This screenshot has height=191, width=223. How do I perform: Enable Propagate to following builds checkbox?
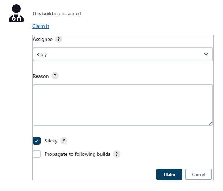(x=37, y=154)
